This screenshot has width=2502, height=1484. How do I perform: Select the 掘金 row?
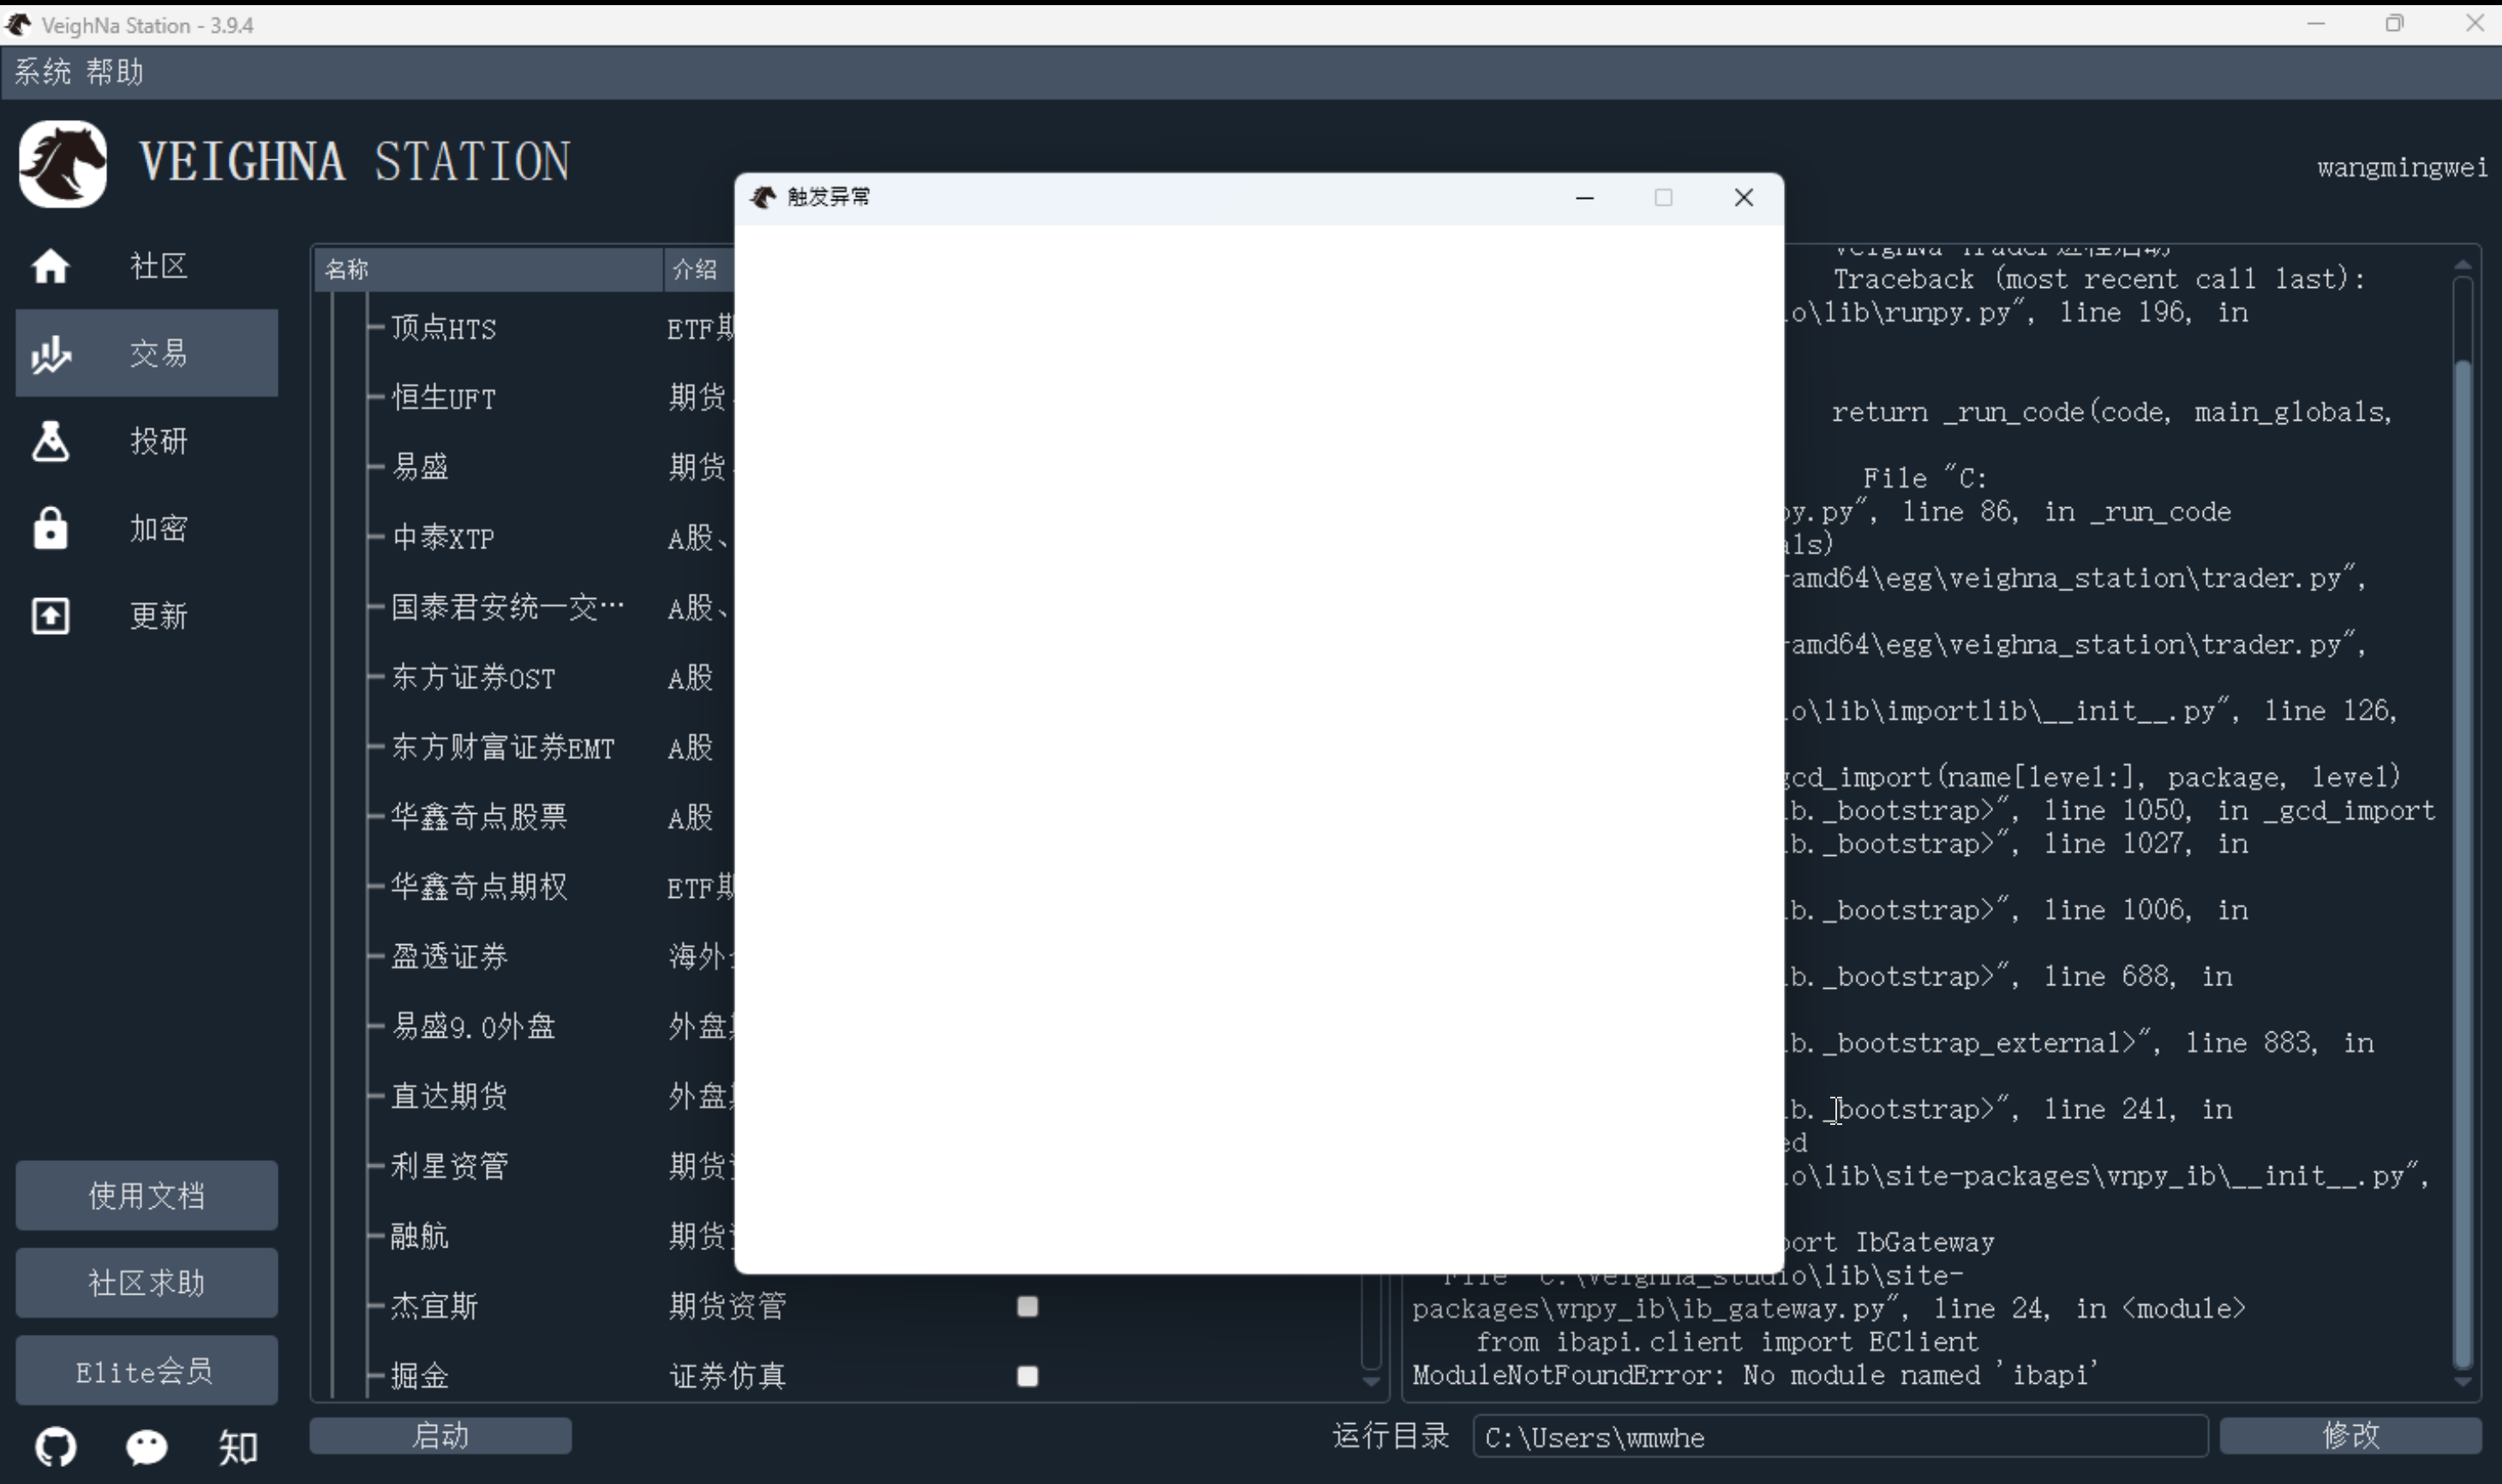click(420, 1377)
